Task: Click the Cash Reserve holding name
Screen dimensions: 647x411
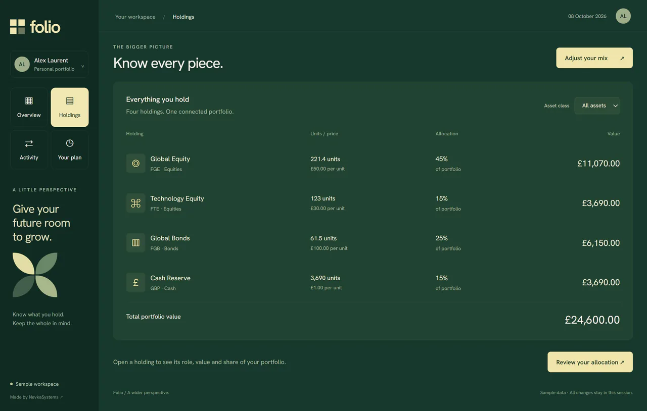Action: pos(170,278)
